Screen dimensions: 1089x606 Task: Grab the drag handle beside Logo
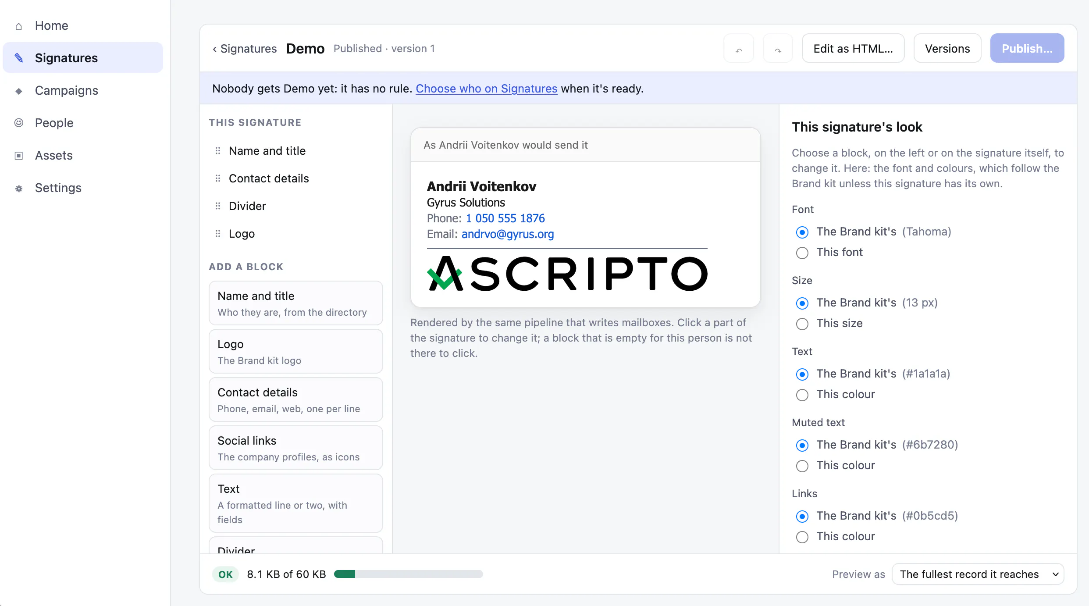(x=218, y=234)
